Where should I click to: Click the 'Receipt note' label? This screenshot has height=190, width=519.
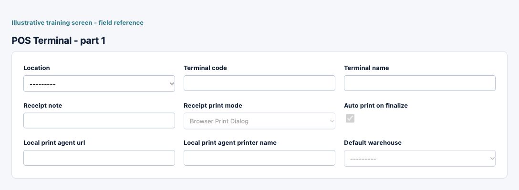point(43,105)
